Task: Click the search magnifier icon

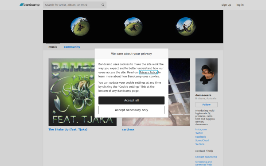Action: pyautogui.click(x=103, y=5)
